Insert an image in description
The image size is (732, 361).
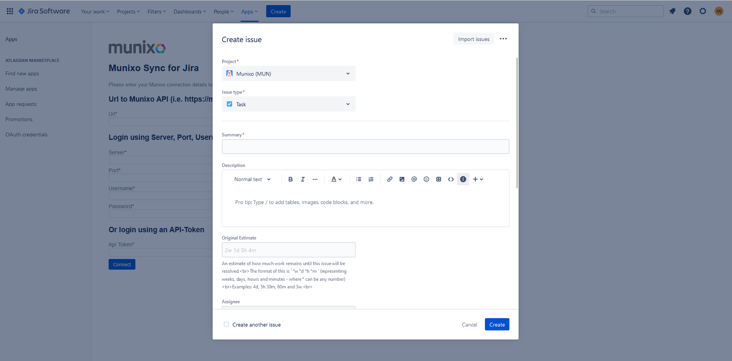click(x=402, y=179)
